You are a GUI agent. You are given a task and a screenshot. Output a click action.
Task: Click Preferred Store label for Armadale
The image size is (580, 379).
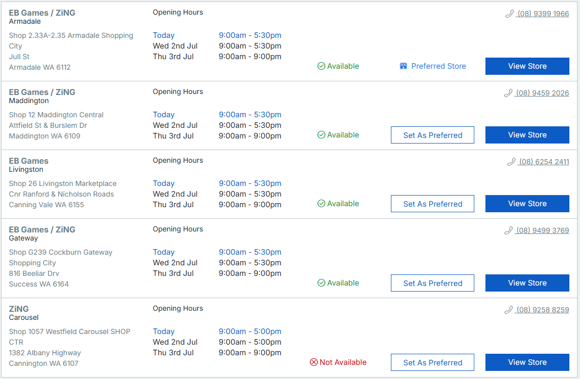(x=438, y=66)
